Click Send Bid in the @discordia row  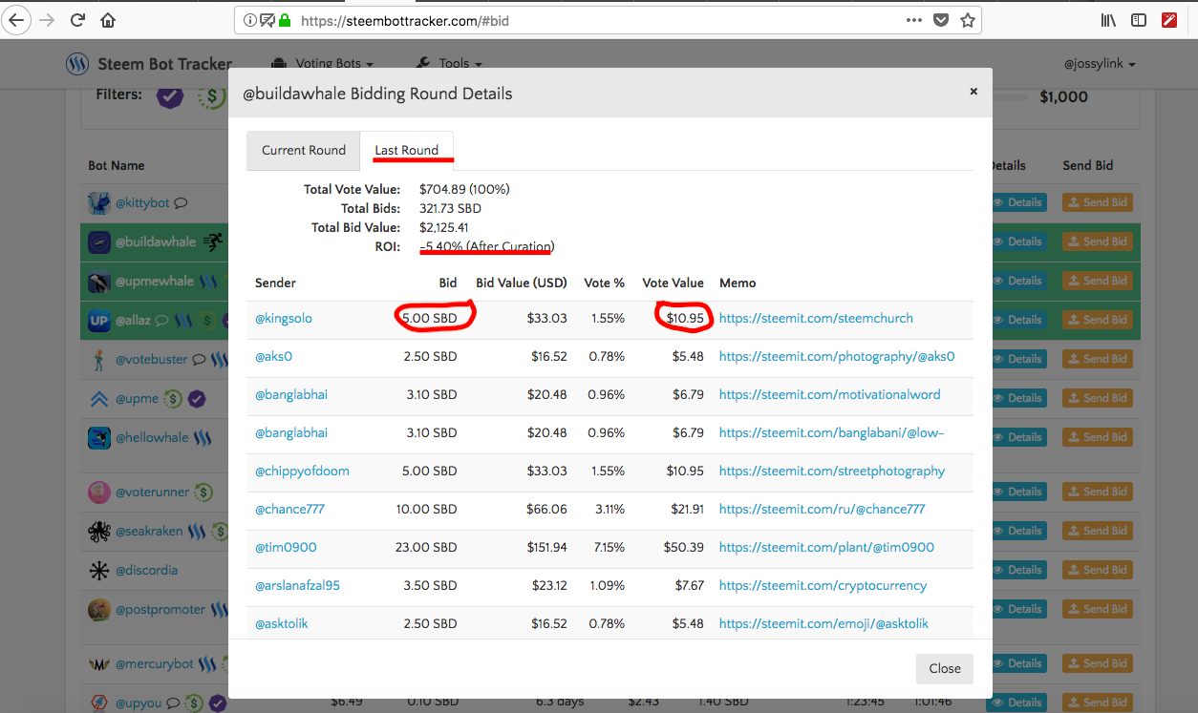click(1097, 570)
